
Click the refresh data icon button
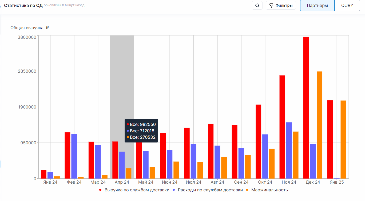click(257, 5)
